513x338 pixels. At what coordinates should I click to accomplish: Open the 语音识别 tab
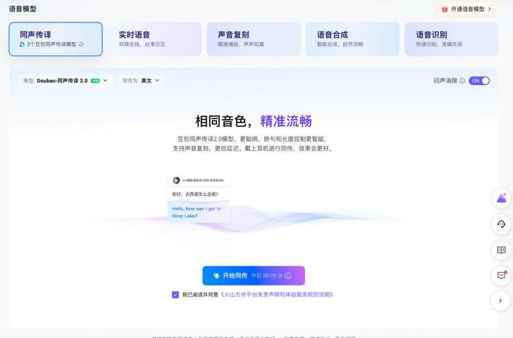pyautogui.click(x=451, y=39)
